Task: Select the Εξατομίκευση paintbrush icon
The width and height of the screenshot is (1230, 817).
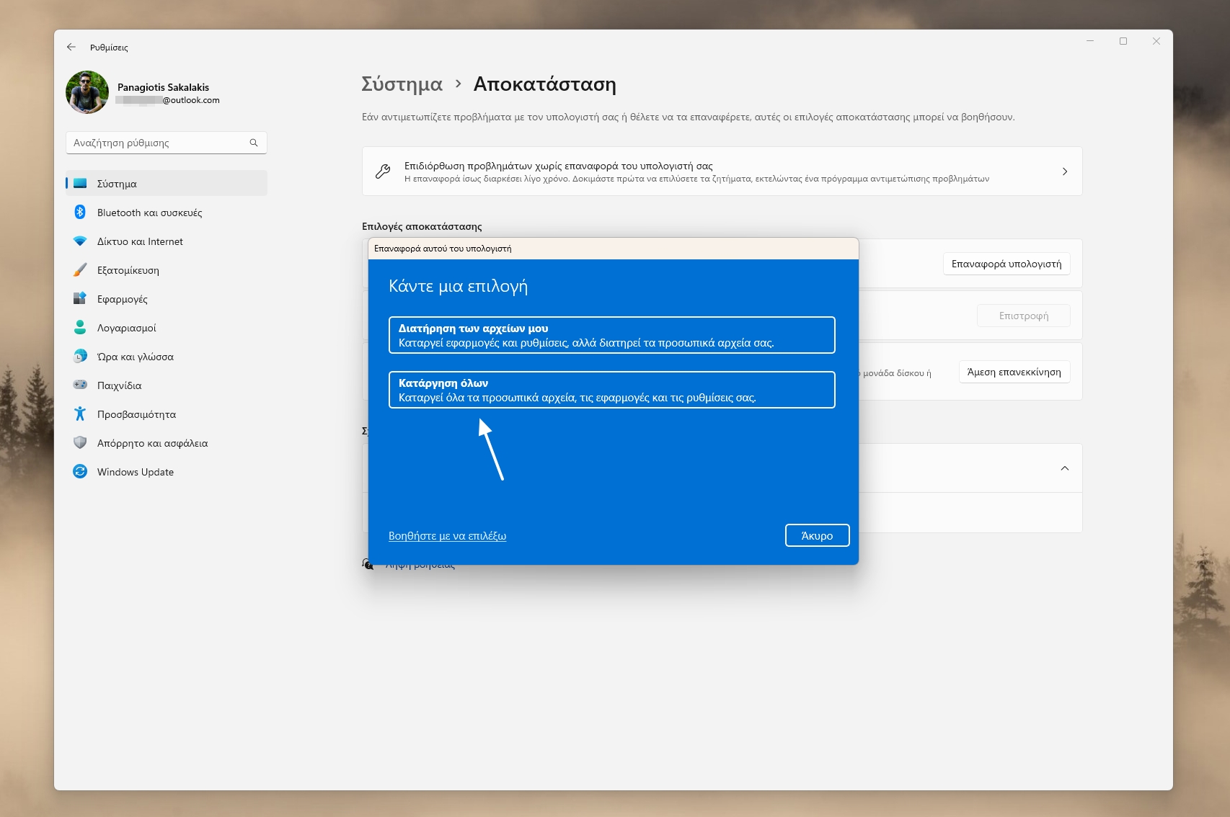Action: (x=81, y=270)
